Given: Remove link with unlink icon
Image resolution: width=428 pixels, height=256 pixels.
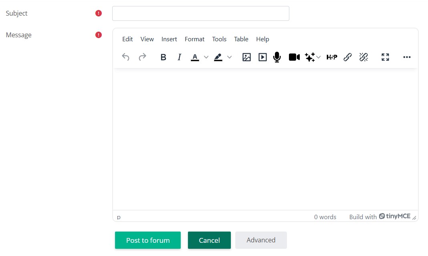Looking at the screenshot, I should pyautogui.click(x=364, y=57).
